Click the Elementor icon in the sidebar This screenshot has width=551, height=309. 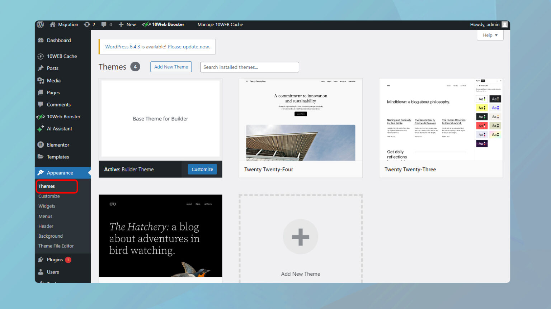[41, 144]
